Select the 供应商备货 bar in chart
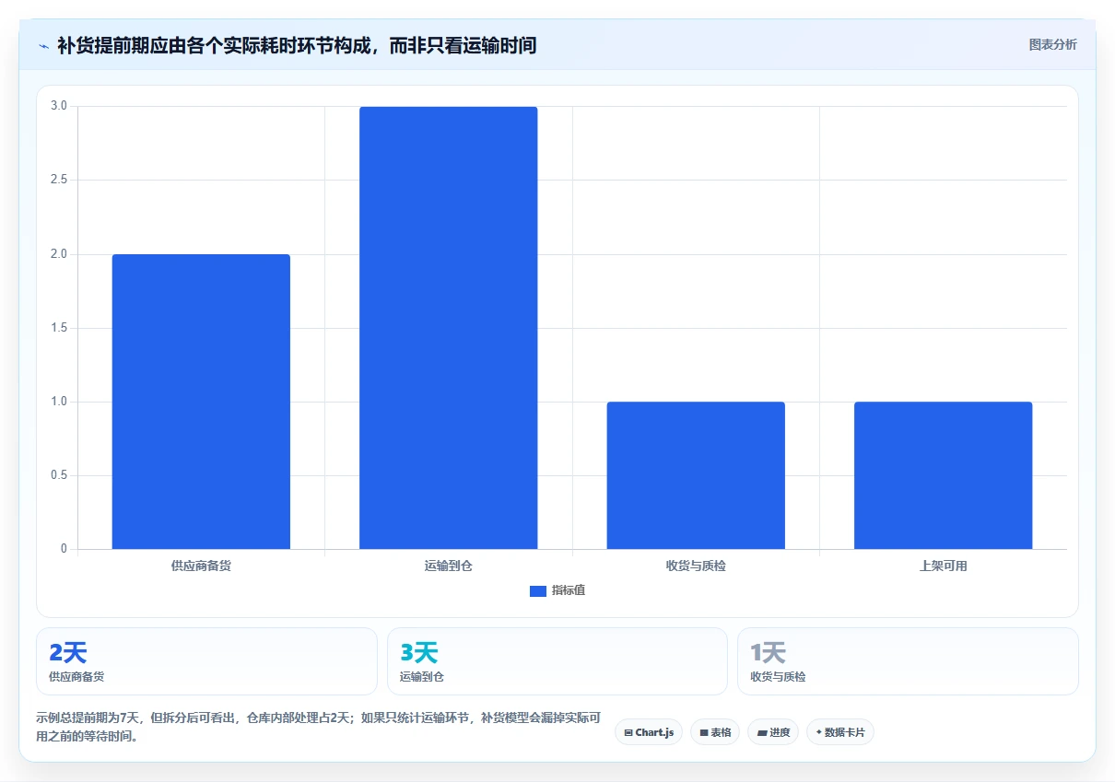The height and width of the screenshot is (782, 1115). coord(201,402)
